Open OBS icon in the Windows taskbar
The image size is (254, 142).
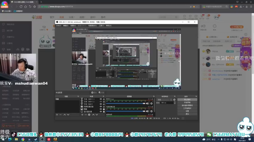click(x=42, y=139)
